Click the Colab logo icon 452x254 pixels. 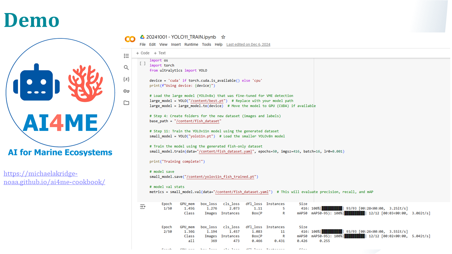click(130, 39)
